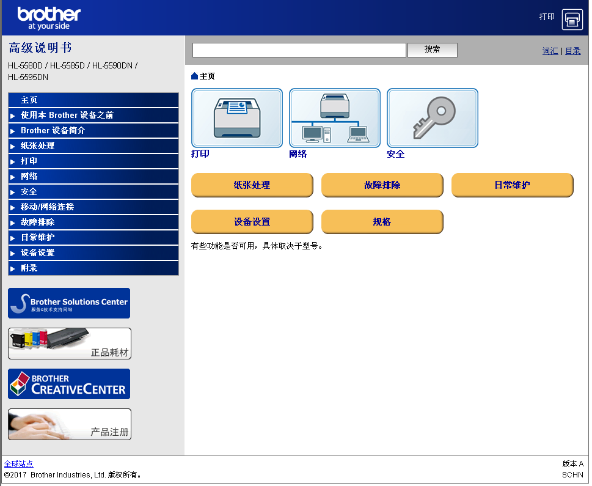Open 故障排除 in the sidebar menu
The image size is (592, 486).
(93, 222)
